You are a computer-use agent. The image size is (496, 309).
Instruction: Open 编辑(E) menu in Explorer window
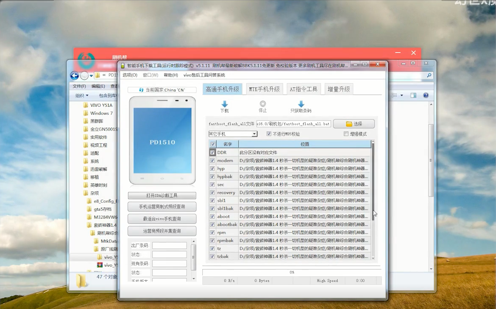(x=98, y=86)
